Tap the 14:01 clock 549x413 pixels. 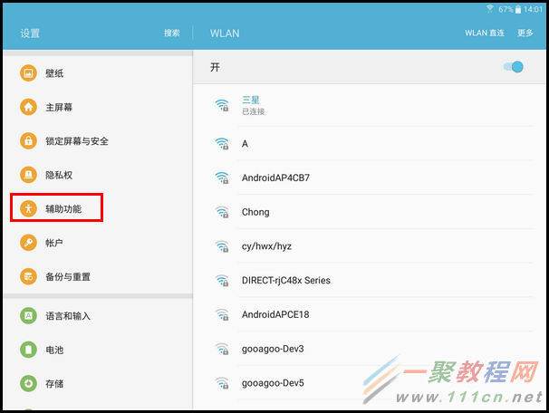click(533, 9)
